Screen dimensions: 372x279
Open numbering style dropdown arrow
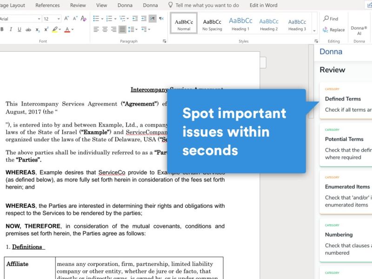click(x=115, y=19)
